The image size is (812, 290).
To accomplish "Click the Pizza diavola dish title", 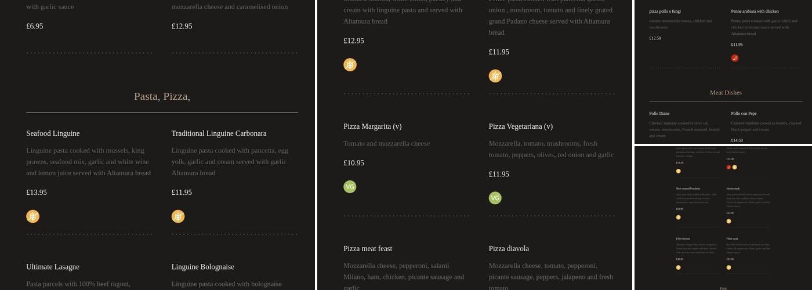I will tap(509, 249).
